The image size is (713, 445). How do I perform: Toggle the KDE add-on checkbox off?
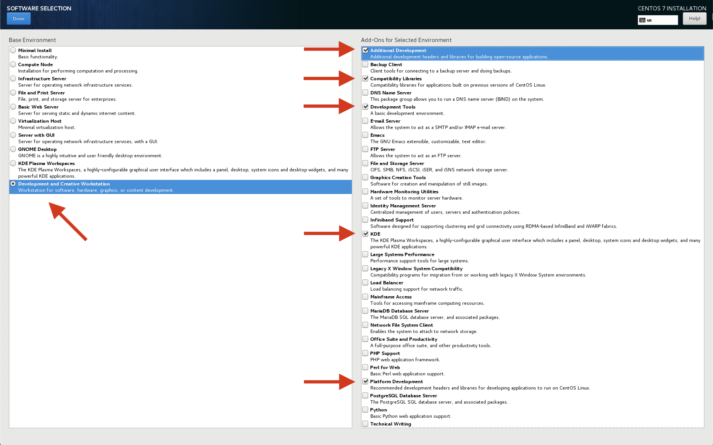coord(365,234)
